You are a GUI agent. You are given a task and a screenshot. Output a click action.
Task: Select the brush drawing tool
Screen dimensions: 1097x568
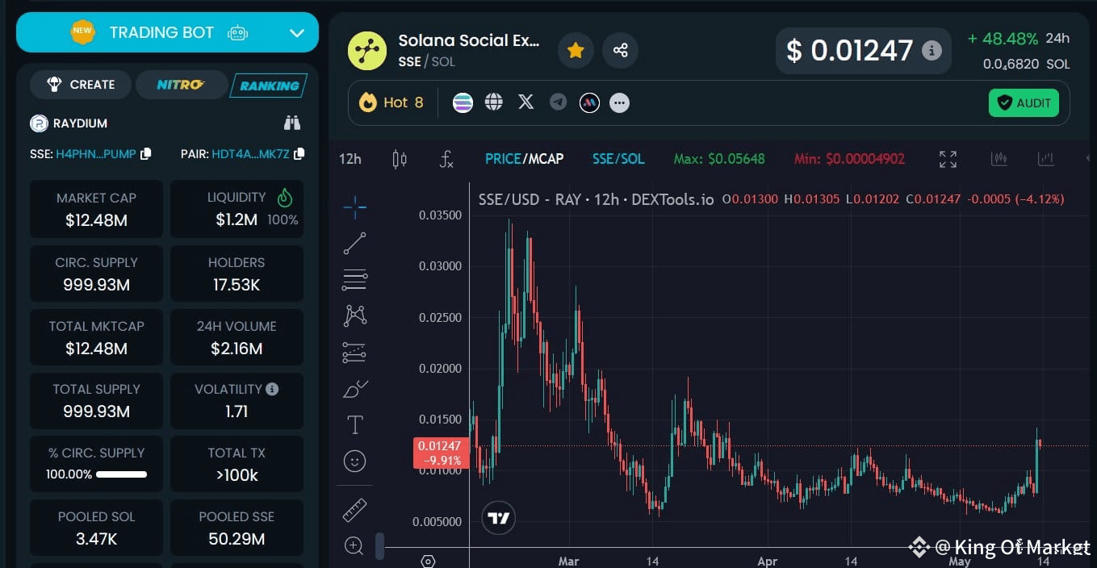[354, 389]
